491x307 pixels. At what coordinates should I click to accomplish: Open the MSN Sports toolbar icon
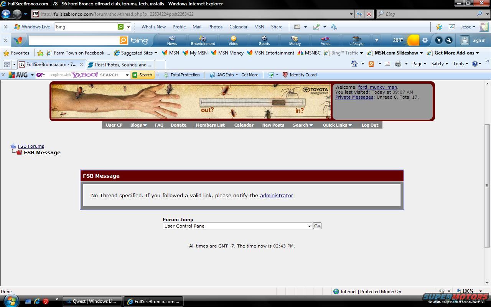pyautogui.click(x=264, y=40)
